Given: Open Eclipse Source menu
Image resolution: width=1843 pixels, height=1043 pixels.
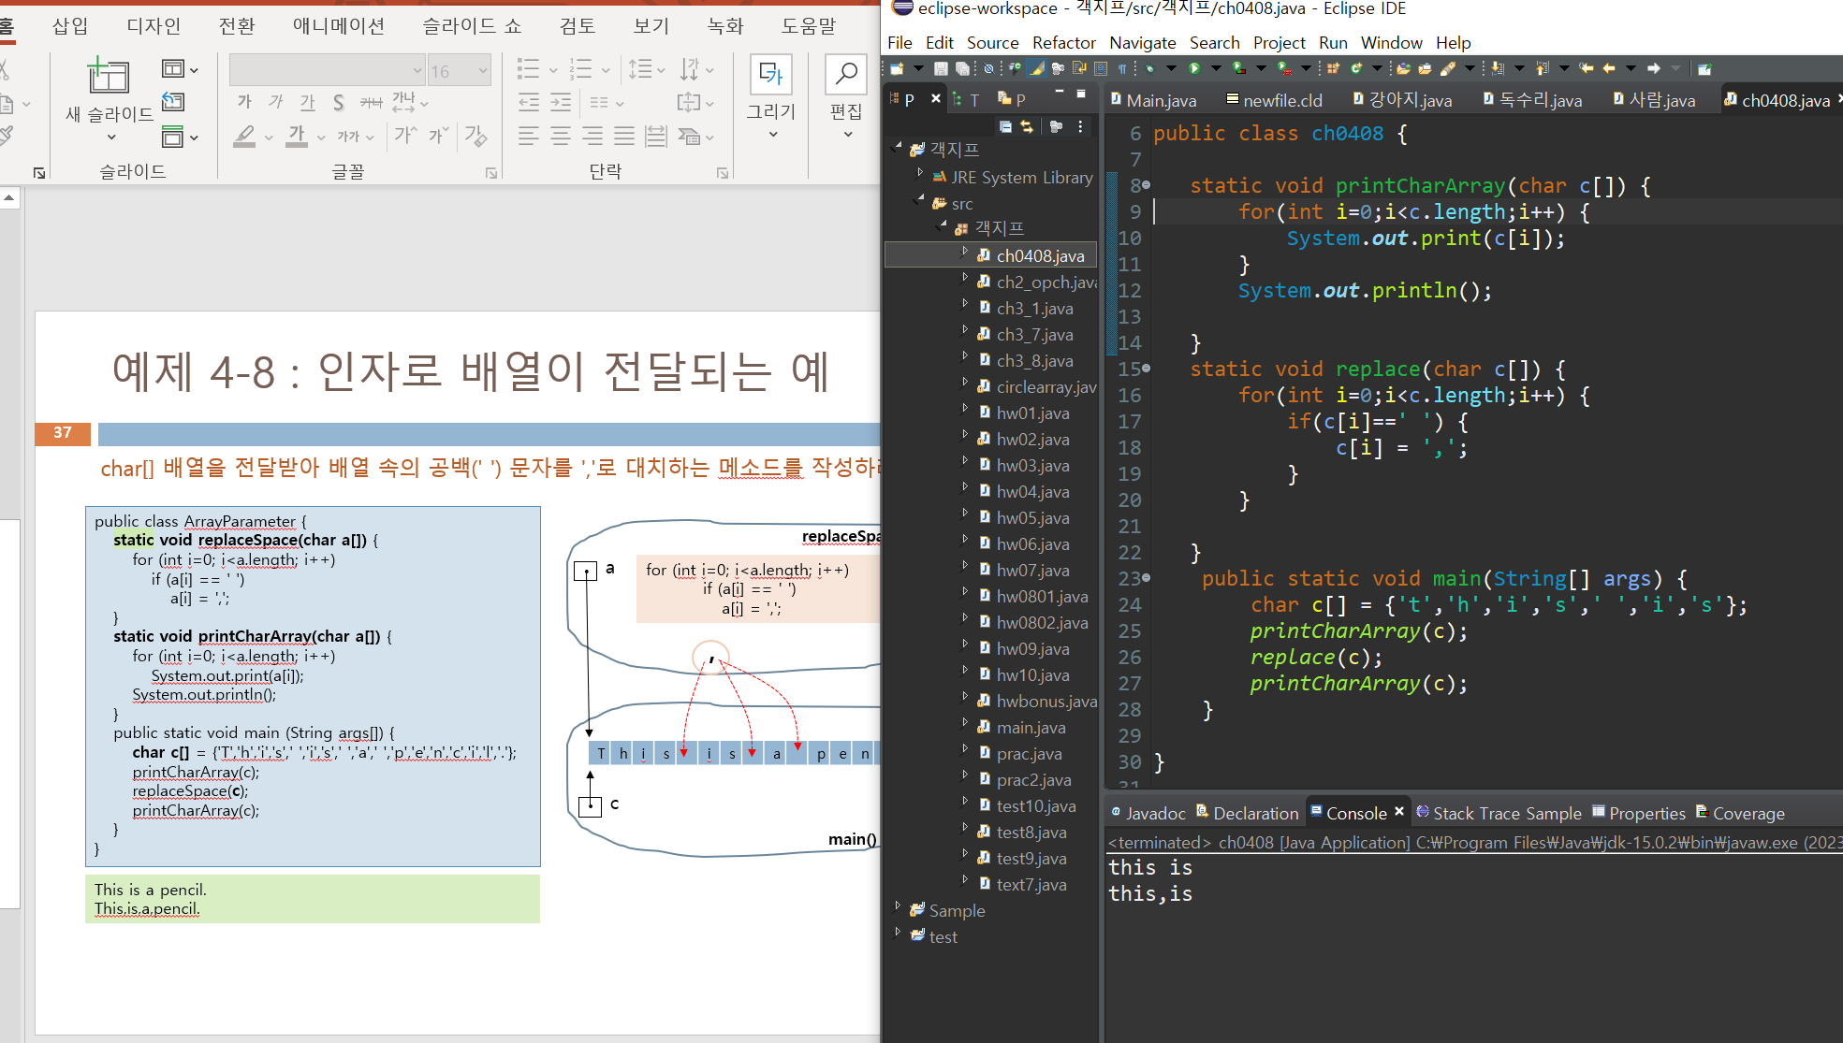Looking at the screenshot, I should click(992, 42).
